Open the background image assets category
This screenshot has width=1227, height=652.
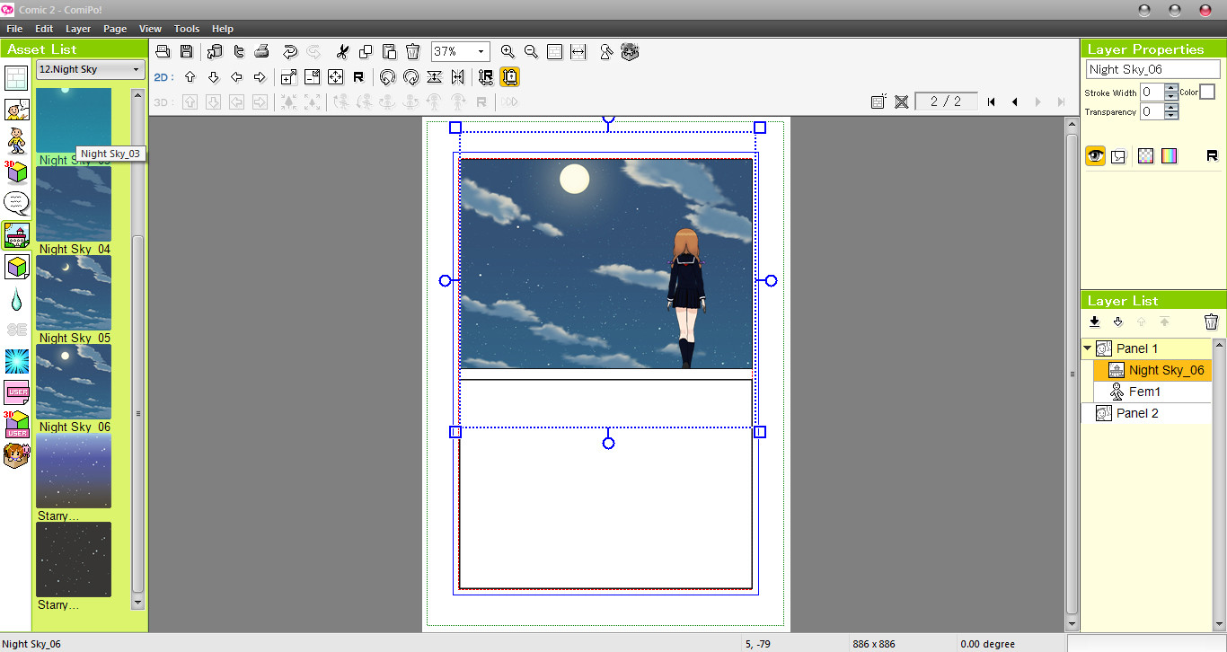[x=14, y=234]
